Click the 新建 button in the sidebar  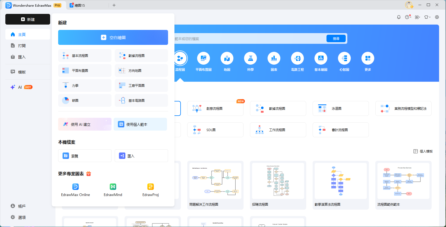tap(28, 19)
